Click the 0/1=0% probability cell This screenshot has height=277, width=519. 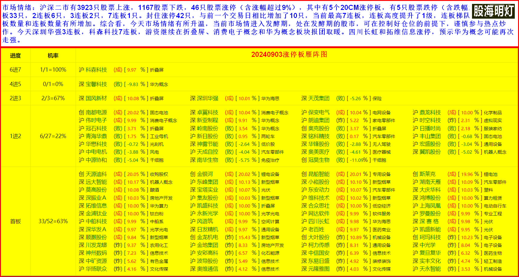coord(53,84)
